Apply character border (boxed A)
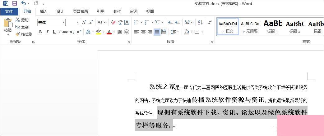 pos(127,22)
